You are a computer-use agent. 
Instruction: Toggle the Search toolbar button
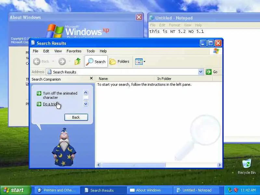(x=96, y=61)
